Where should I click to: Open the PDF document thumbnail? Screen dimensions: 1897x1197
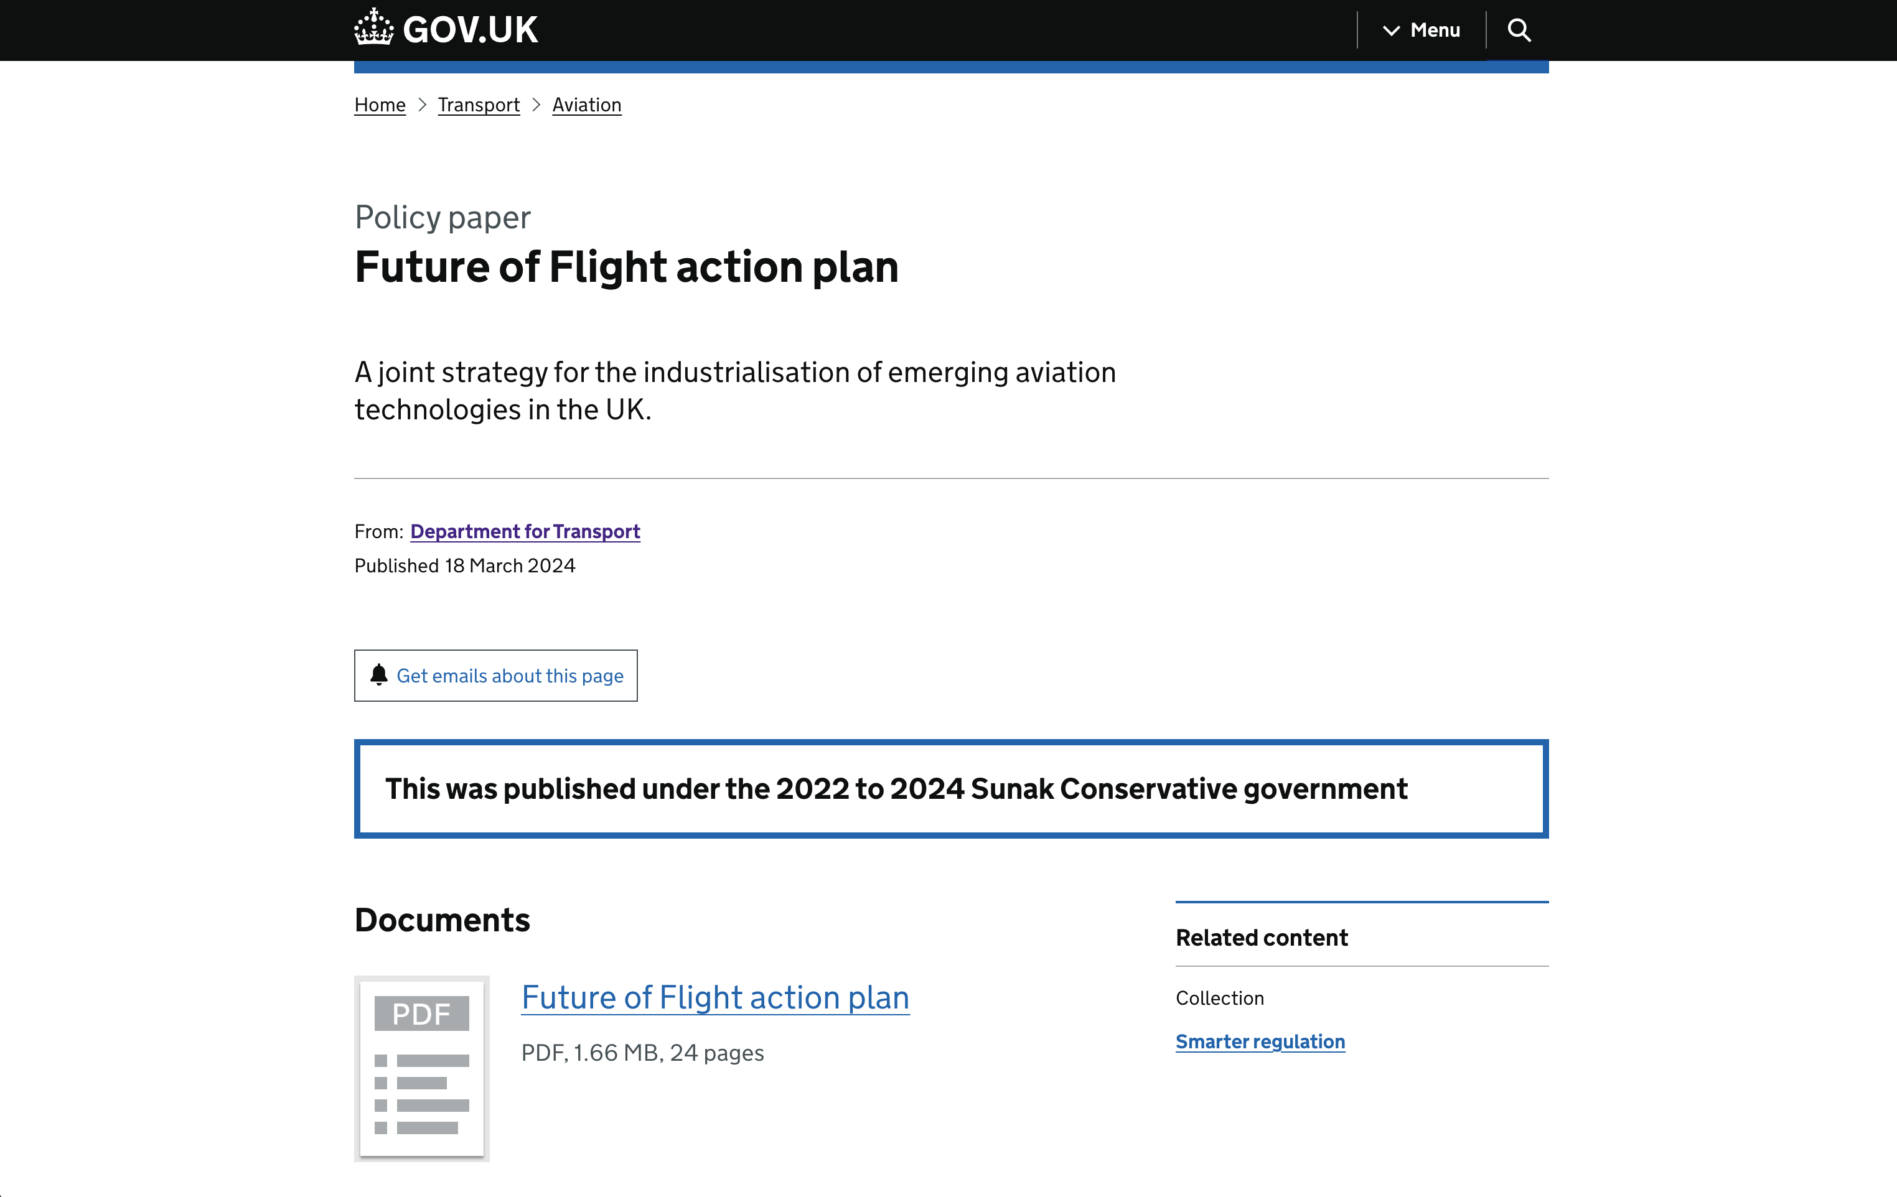[421, 1068]
